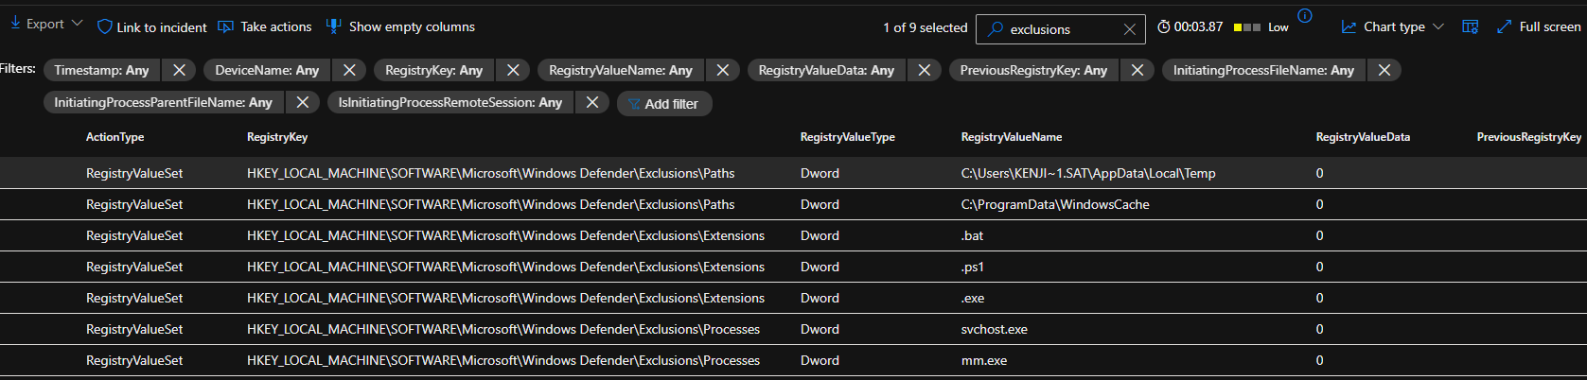Click the query info icon beside Low
Screen dimensions: 1587x380
(x=1305, y=16)
